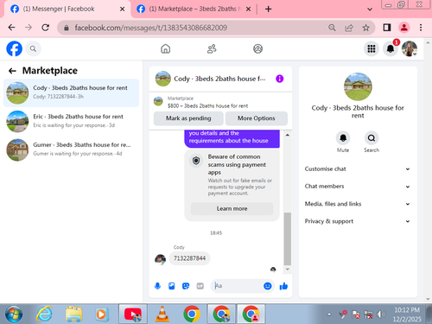The width and height of the screenshot is (432, 324).
Task: Click Cody's message 7132287844
Action: click(x=189, y=258)
